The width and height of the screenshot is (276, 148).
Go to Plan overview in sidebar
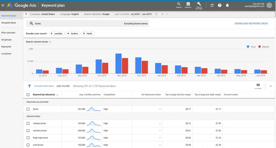(x=8, y=33)
